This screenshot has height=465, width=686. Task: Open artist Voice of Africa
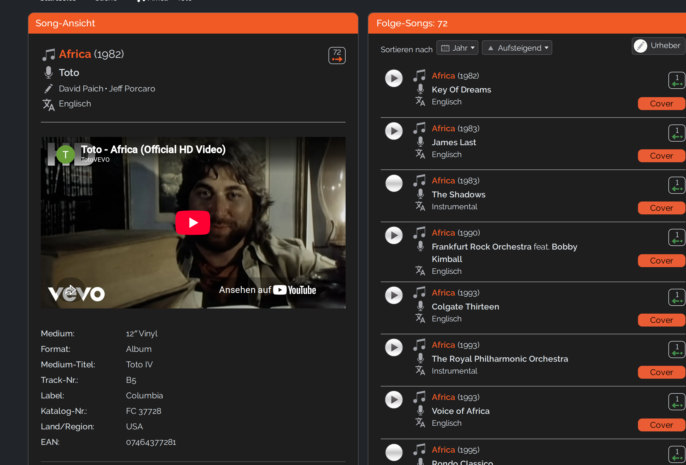point(461,411)
